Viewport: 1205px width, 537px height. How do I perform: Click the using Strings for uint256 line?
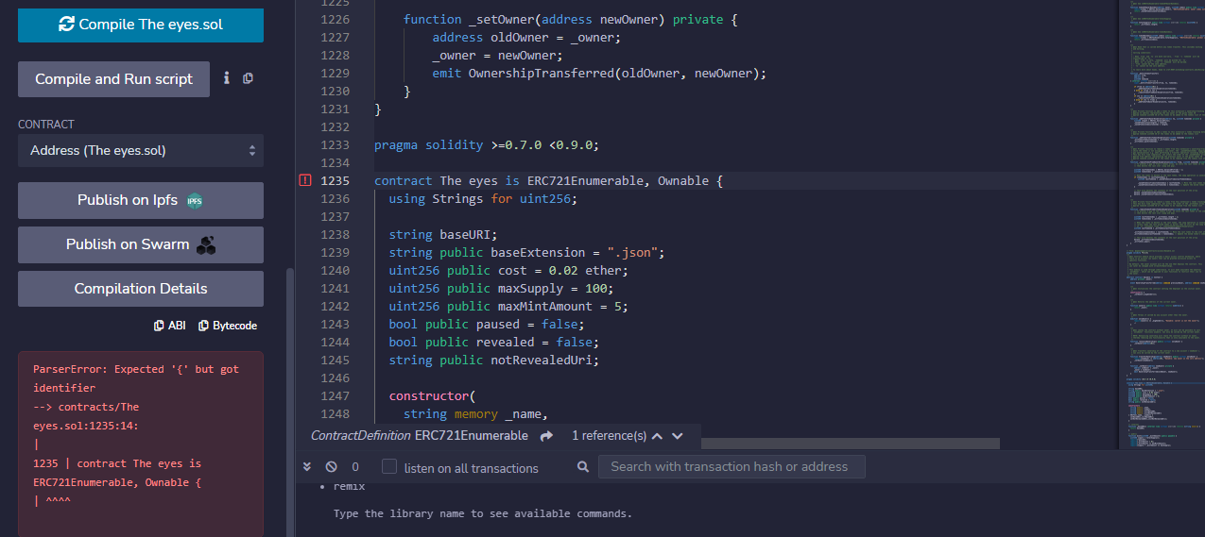coord(483,198)
